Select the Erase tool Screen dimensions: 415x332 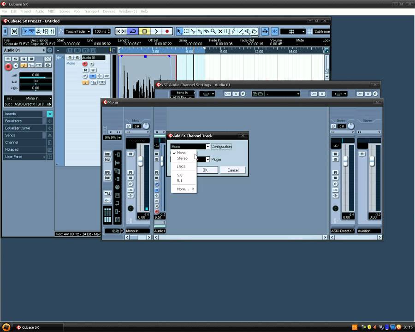click(x=207, y=31)
